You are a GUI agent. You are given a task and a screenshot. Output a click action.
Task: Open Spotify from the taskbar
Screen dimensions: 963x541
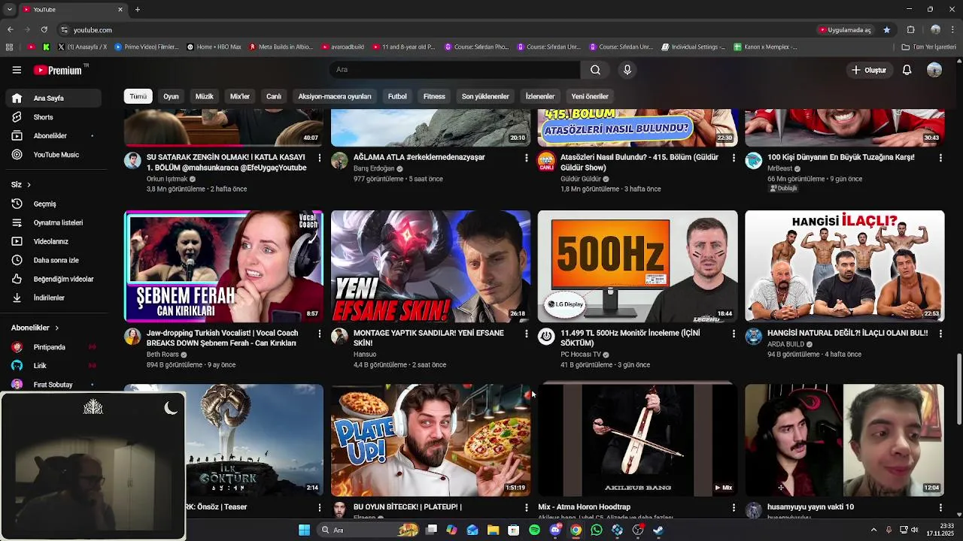point(534,530)
